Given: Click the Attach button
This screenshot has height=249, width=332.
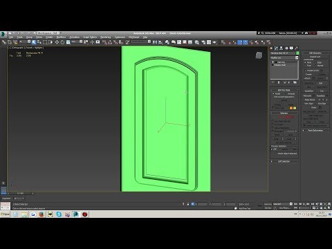Looking at the screenshot, I should [x=307, y=78].
